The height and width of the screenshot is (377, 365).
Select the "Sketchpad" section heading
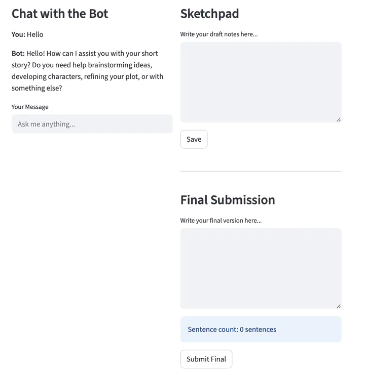coord(209,14)
